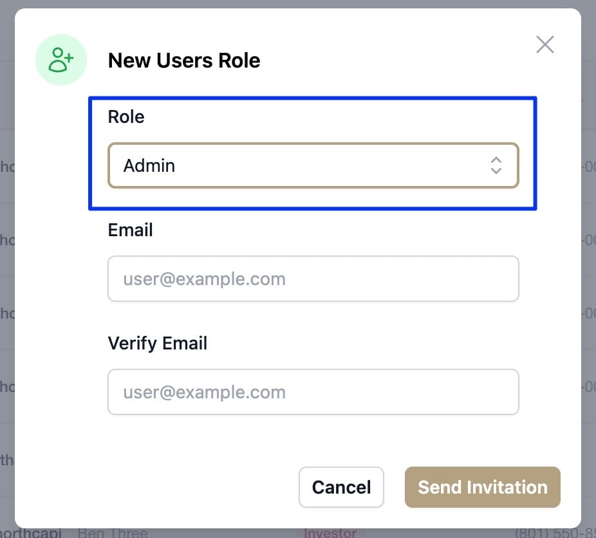The width and height of the screenshot is (596, 538).
Task: Click the Investor badge behind the dialog
Action: pos(330,533)
